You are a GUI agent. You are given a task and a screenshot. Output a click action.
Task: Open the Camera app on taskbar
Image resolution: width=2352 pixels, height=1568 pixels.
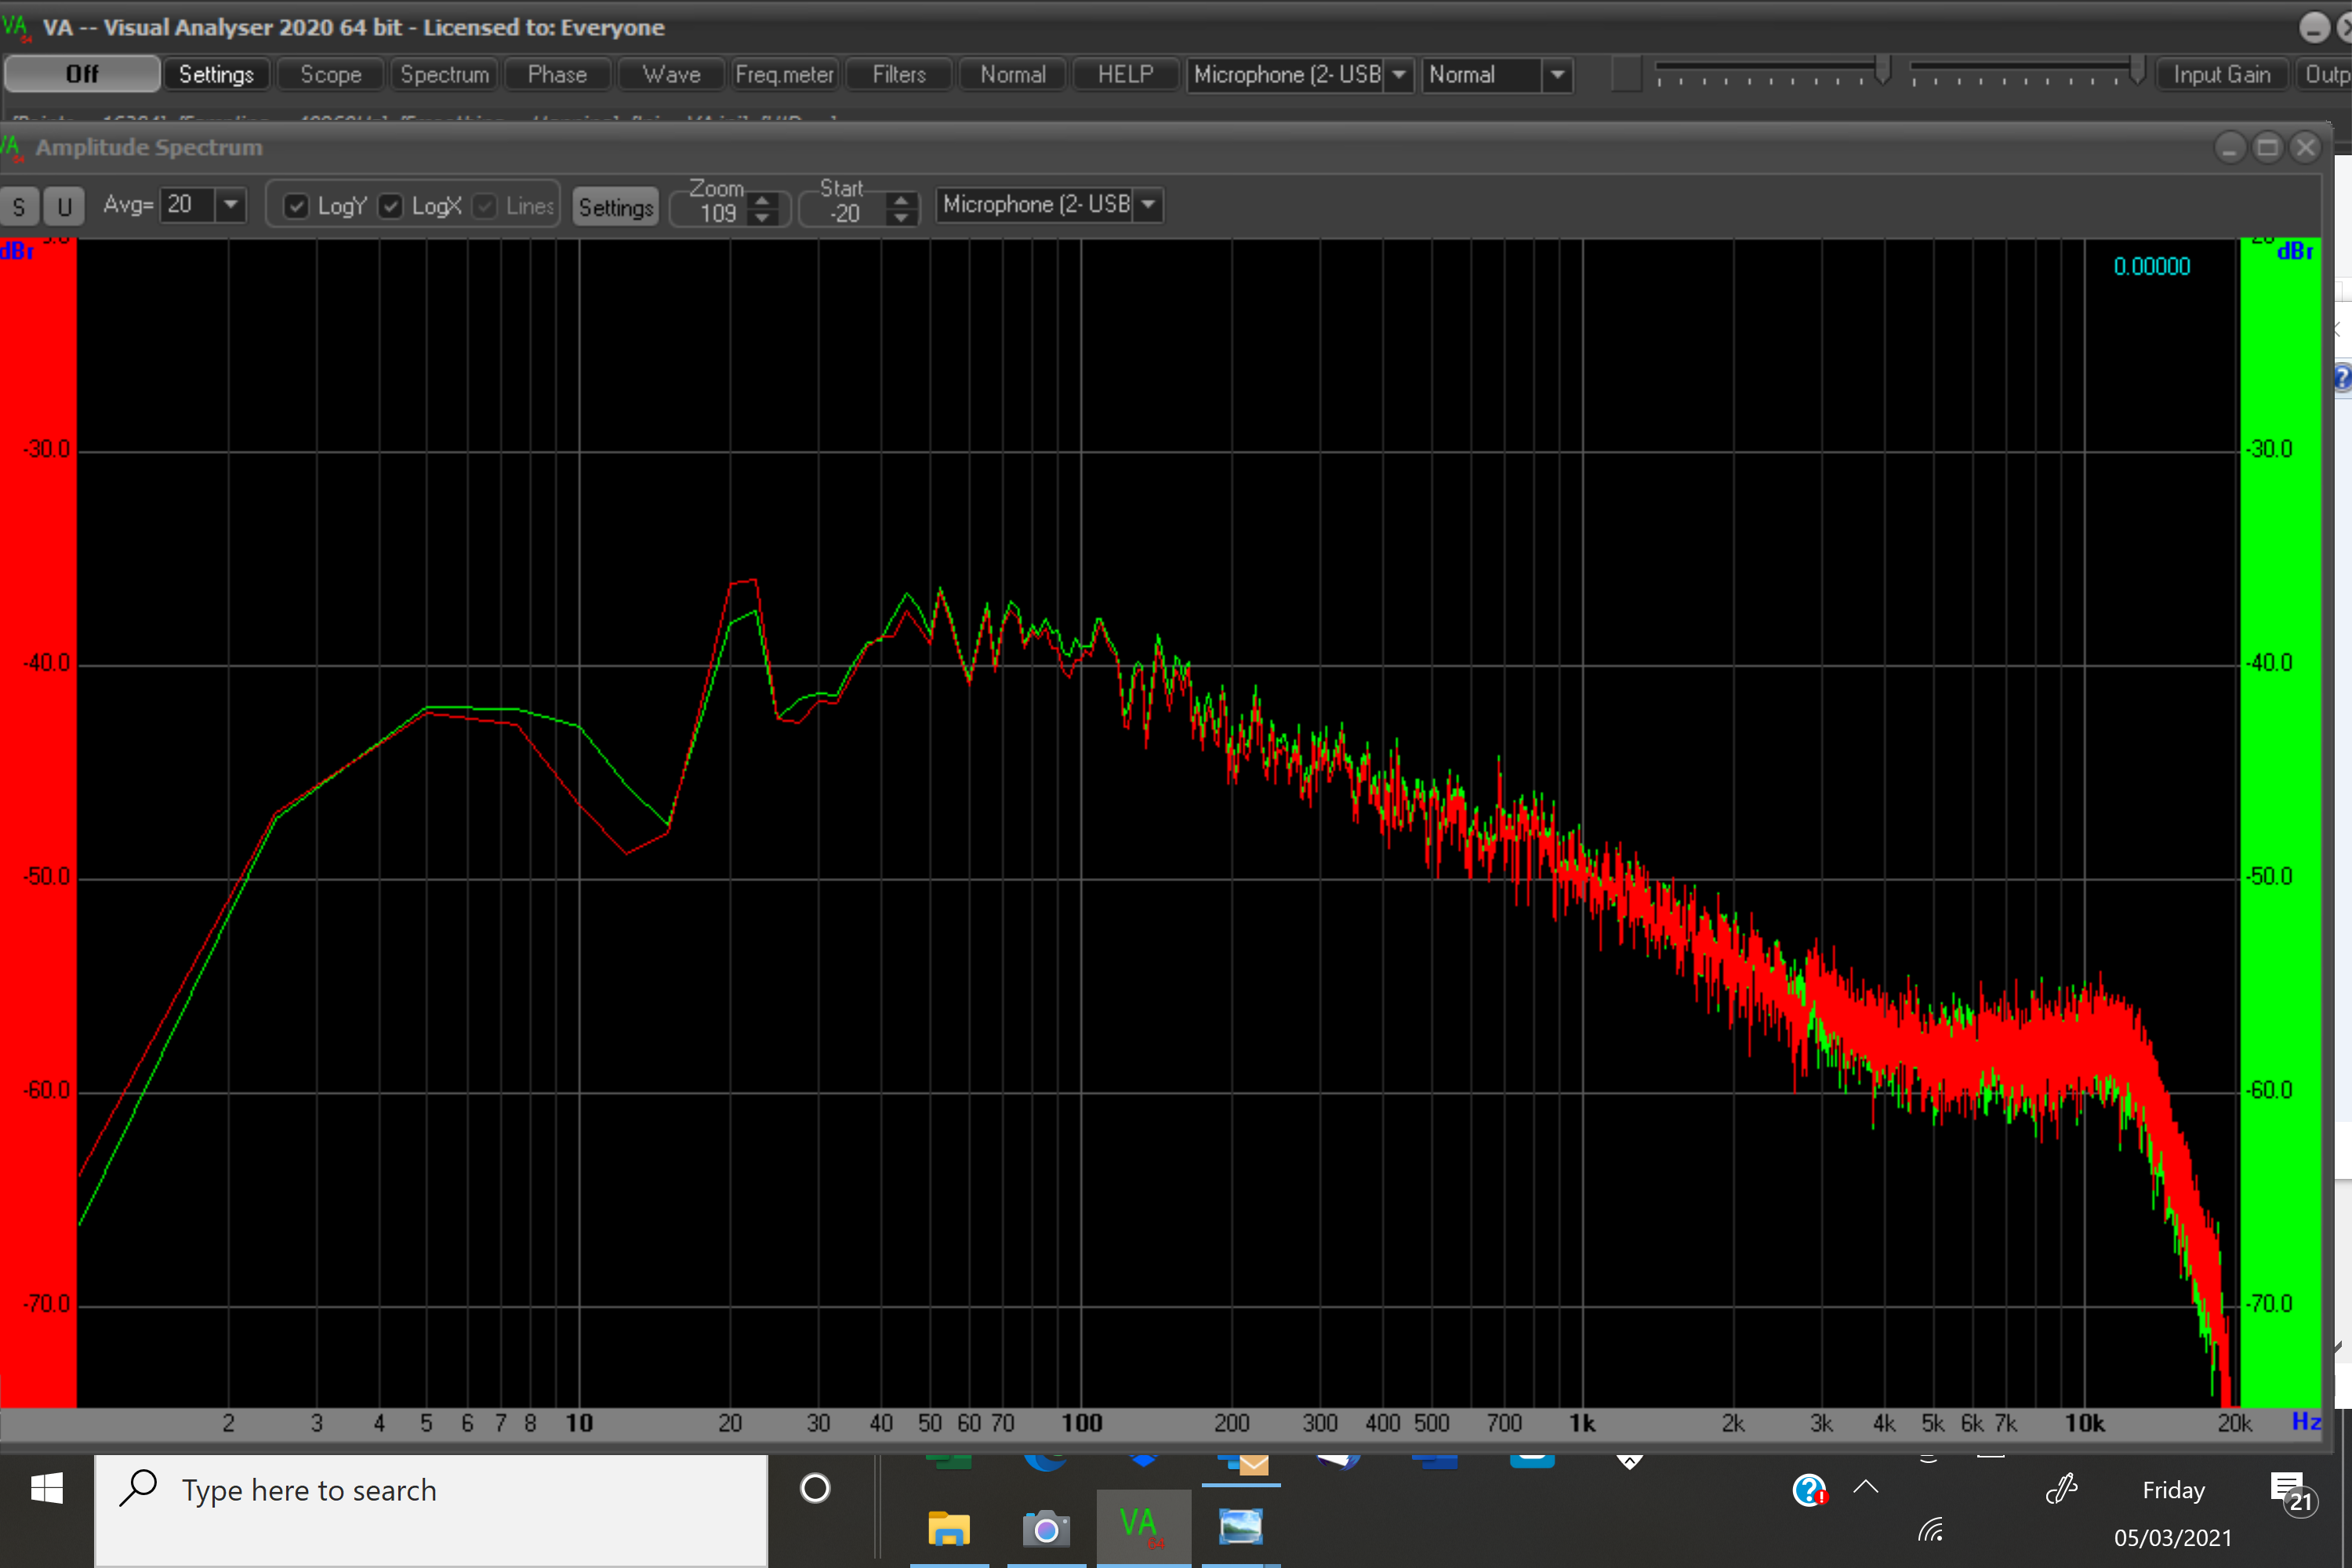(1046, 1529)
